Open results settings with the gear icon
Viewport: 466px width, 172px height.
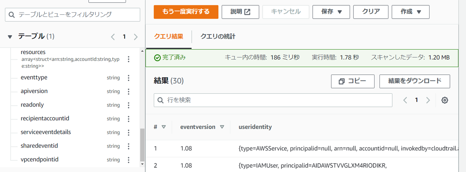(x=445, y=100)
